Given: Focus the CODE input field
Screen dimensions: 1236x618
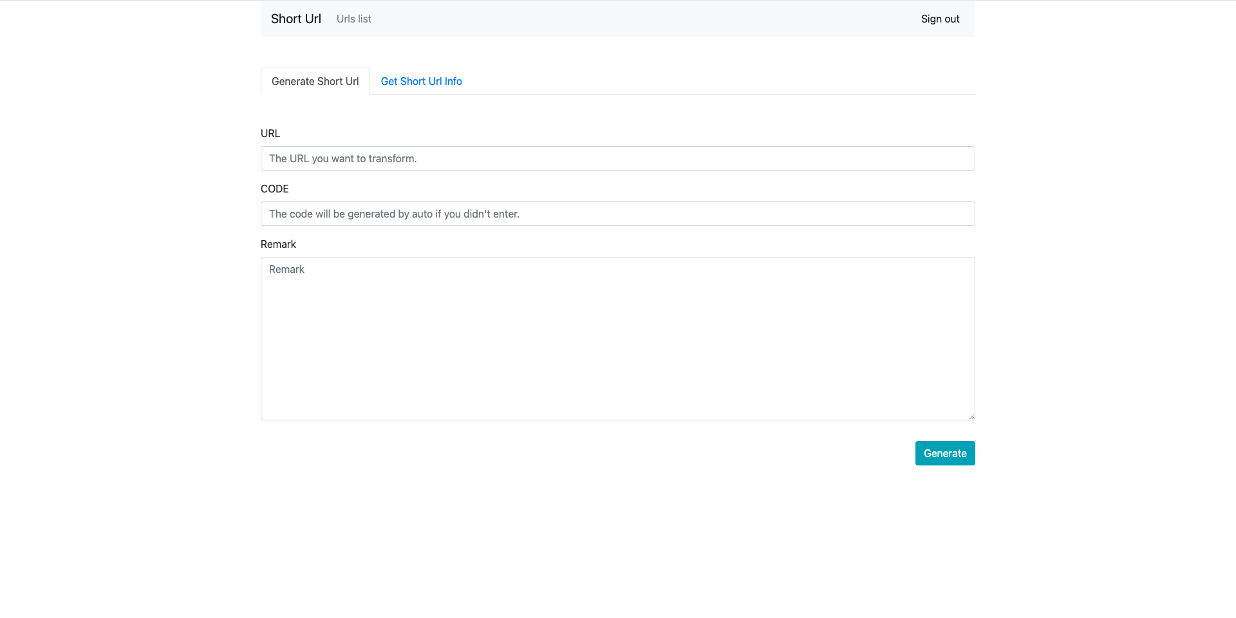Looking at the screenshot, I should [618, 214].
